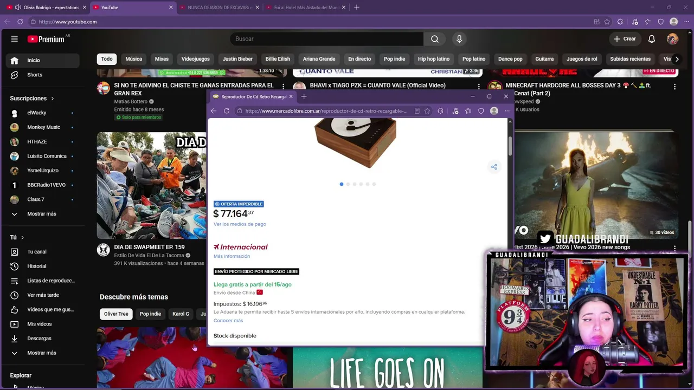
Task: Start voice search with the microphone
Action: tap(459, 39)
